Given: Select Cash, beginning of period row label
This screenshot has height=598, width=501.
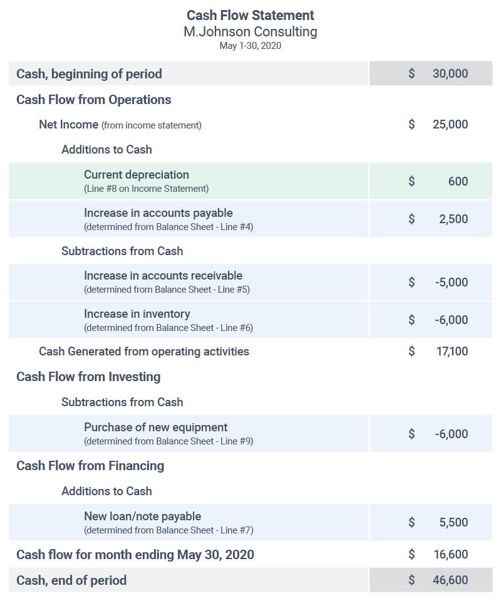Looking at the screenshot, I should click(x=89, y=74).
